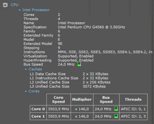Click the Multiplier column header
154x124 pixels.
coord(82,100)
